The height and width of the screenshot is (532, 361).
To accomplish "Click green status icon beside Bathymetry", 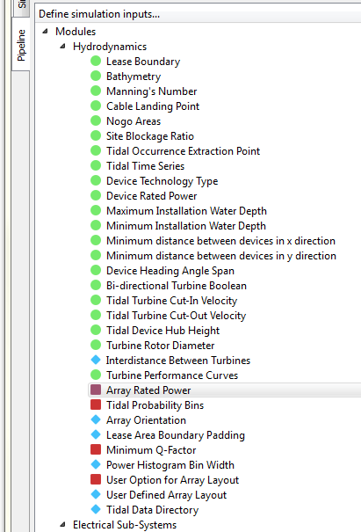I will (96, 76).
